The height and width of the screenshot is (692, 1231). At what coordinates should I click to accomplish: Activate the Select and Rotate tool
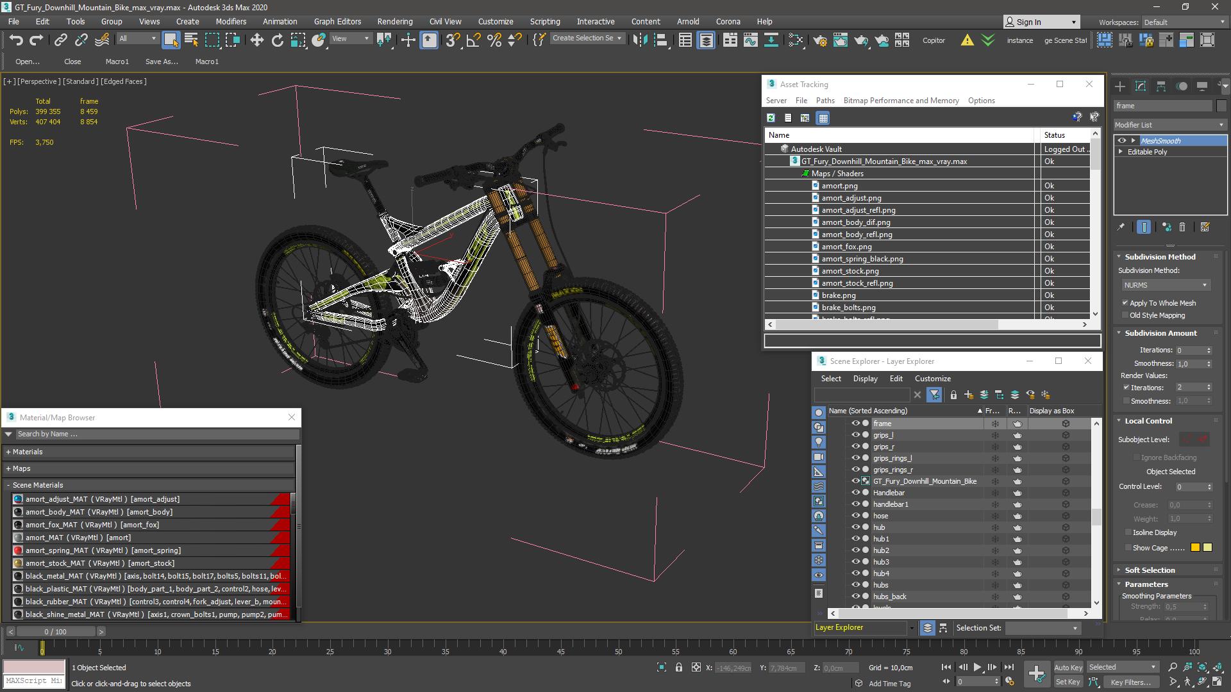pos(277,40)
